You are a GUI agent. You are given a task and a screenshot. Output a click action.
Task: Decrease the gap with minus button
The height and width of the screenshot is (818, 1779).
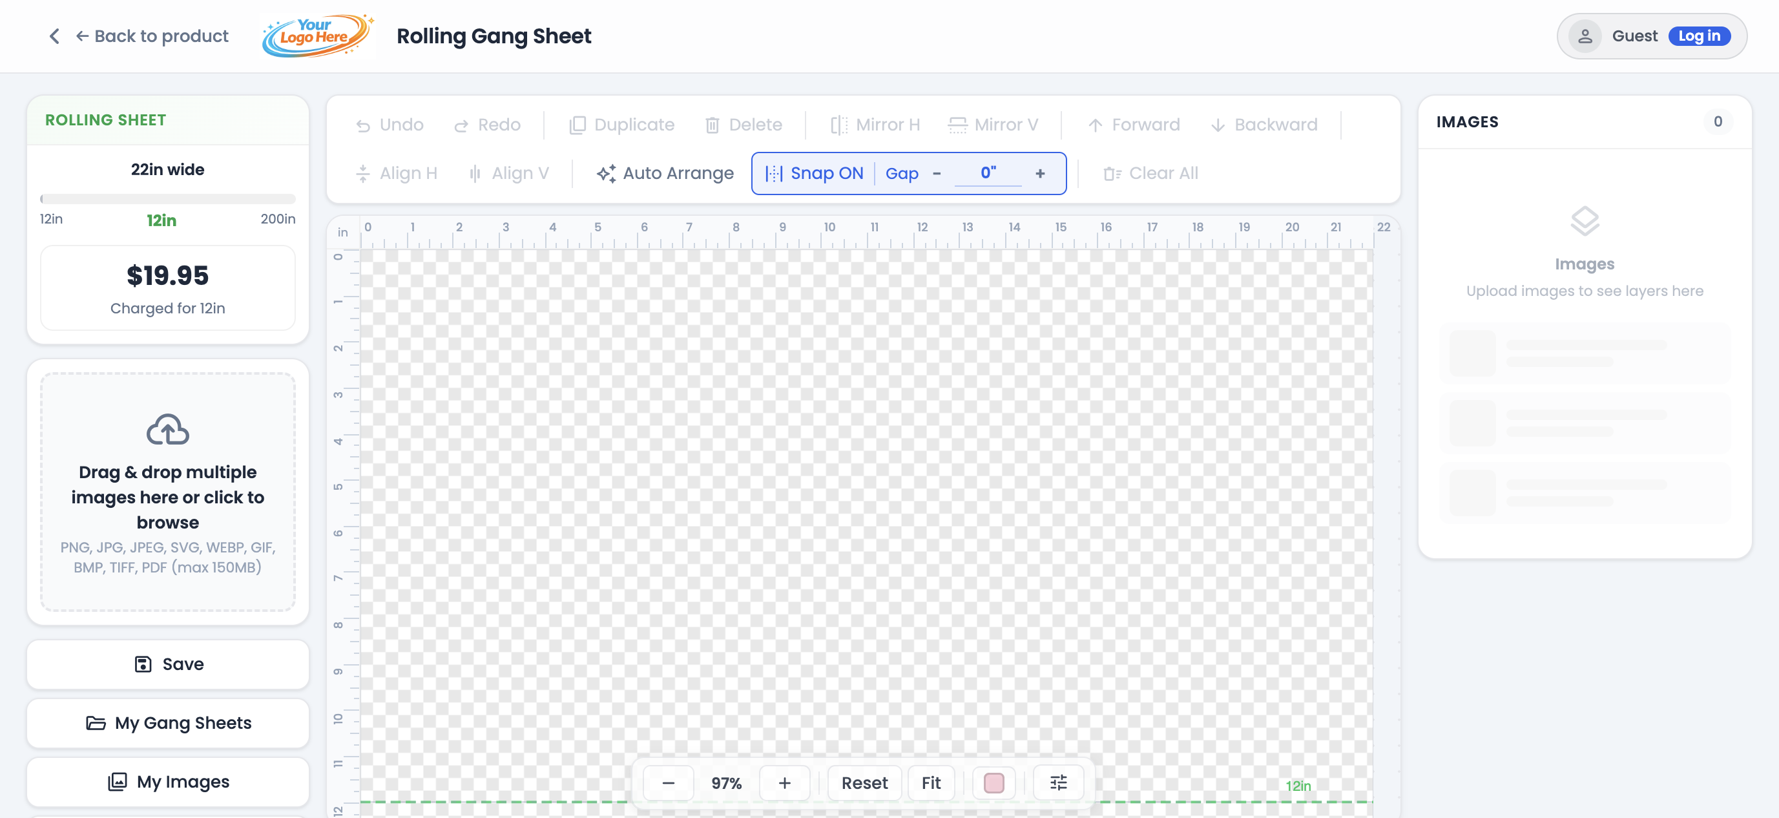937,173
